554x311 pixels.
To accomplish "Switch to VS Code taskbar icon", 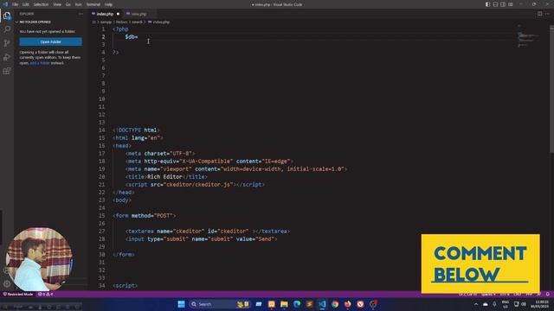I will pyautogui.click(x=322, y=304).
